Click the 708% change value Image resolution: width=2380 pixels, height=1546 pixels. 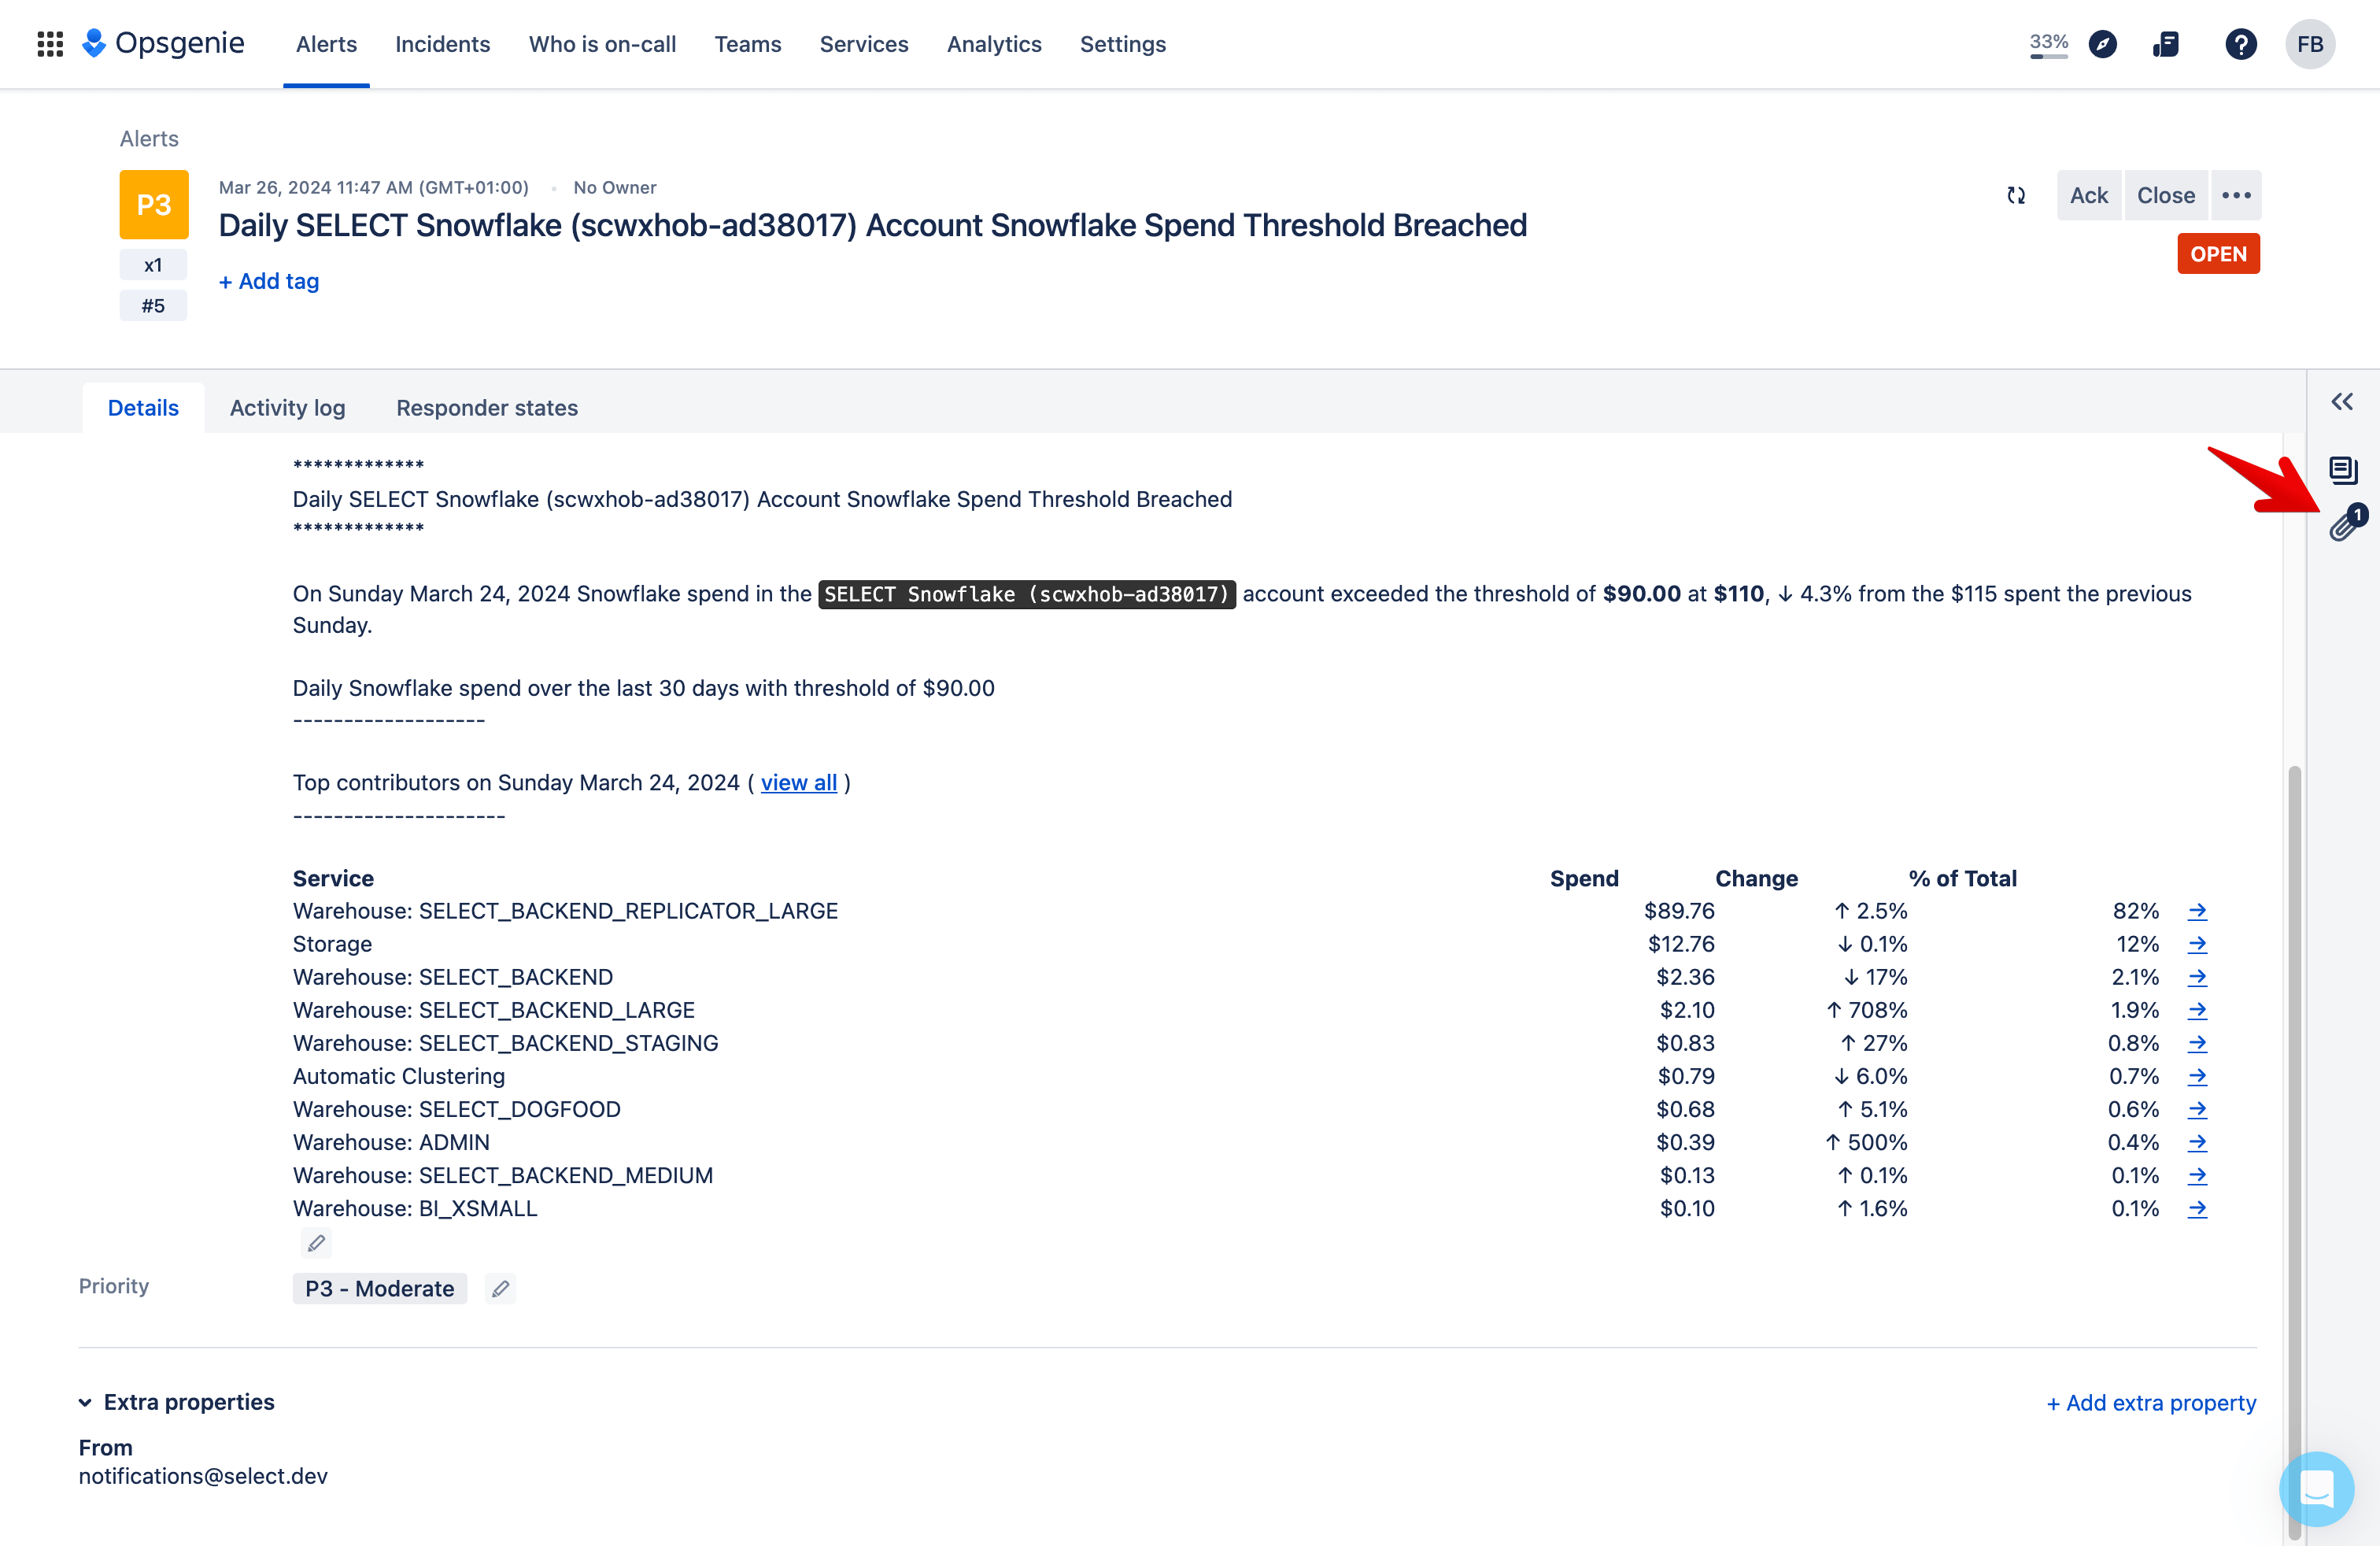click(x=1867, y=1010)
